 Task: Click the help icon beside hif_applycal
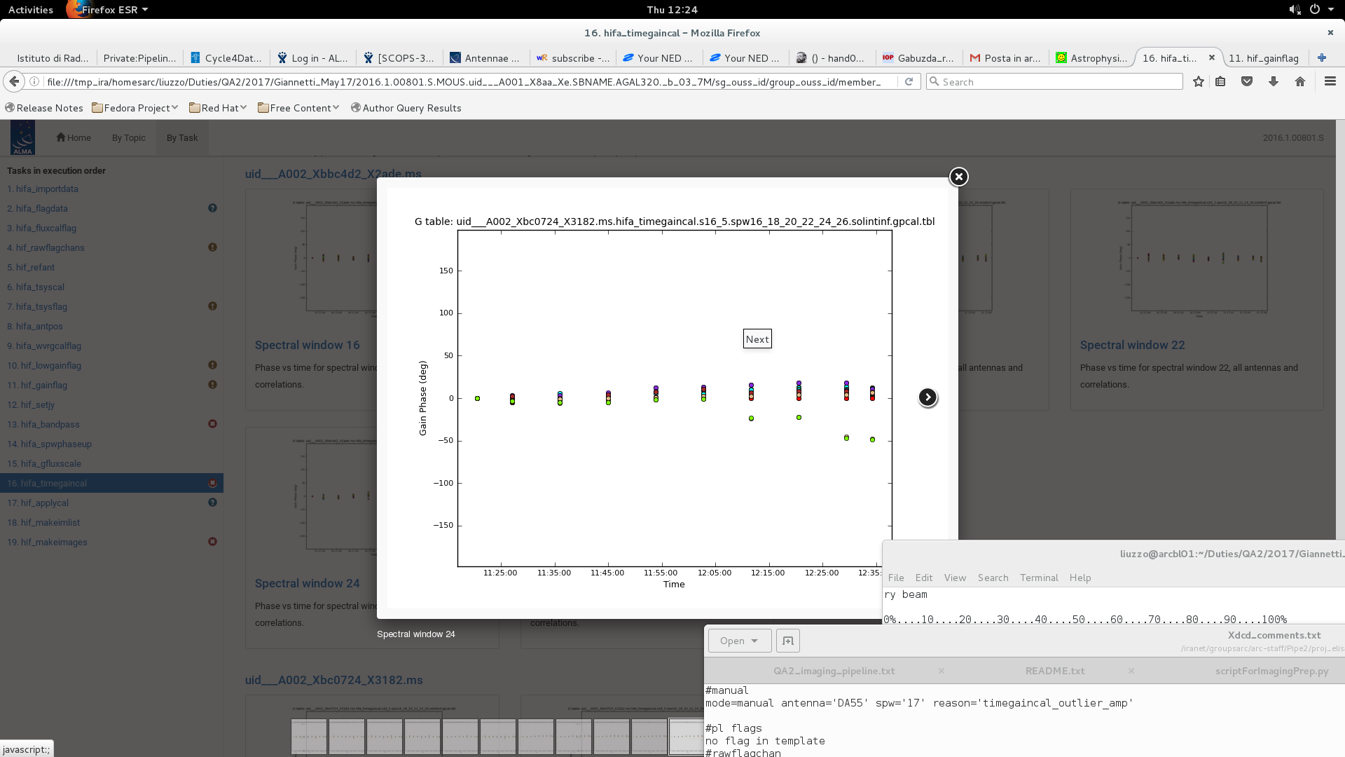point(212,503)
